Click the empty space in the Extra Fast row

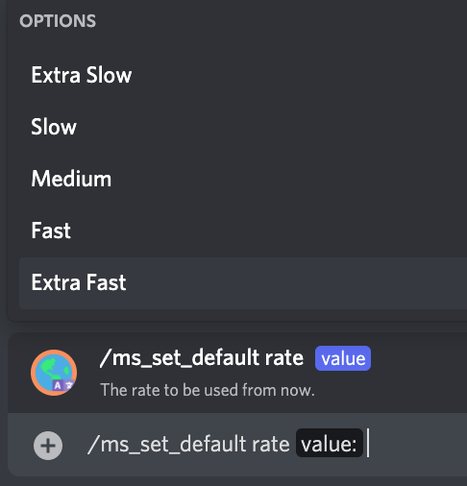[x=296, y=283]
